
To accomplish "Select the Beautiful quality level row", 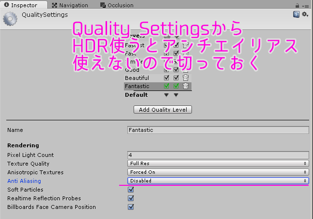I will (158, 77).
